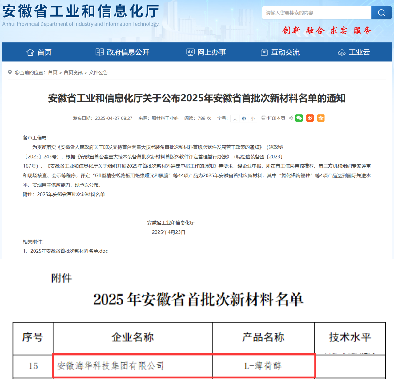Image resolution: width=394 pixels, height=379 pixels.
Task: Open the 网上办事 navigation menu
Action: tap(206, 52)
